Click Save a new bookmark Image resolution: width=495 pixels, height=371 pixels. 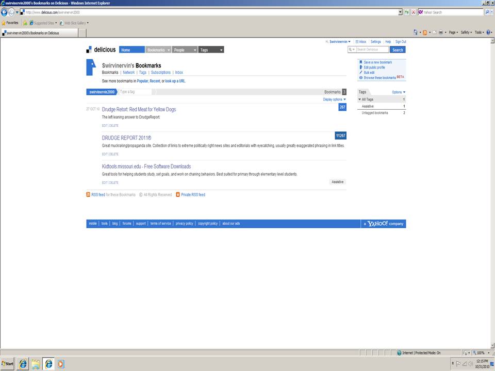tap(377, 62)
